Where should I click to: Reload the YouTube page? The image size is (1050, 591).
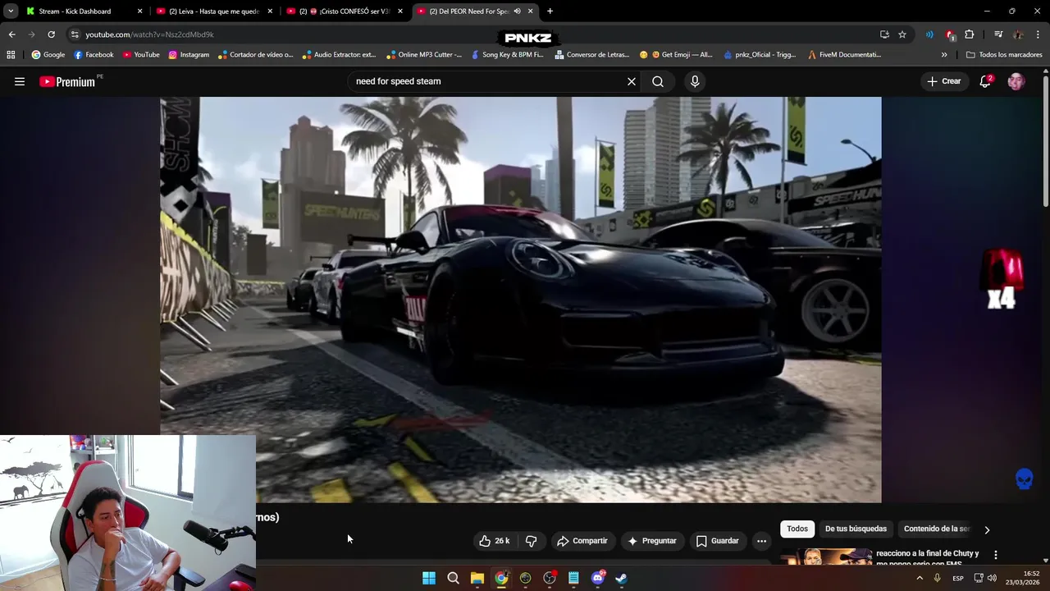(51, 34)
